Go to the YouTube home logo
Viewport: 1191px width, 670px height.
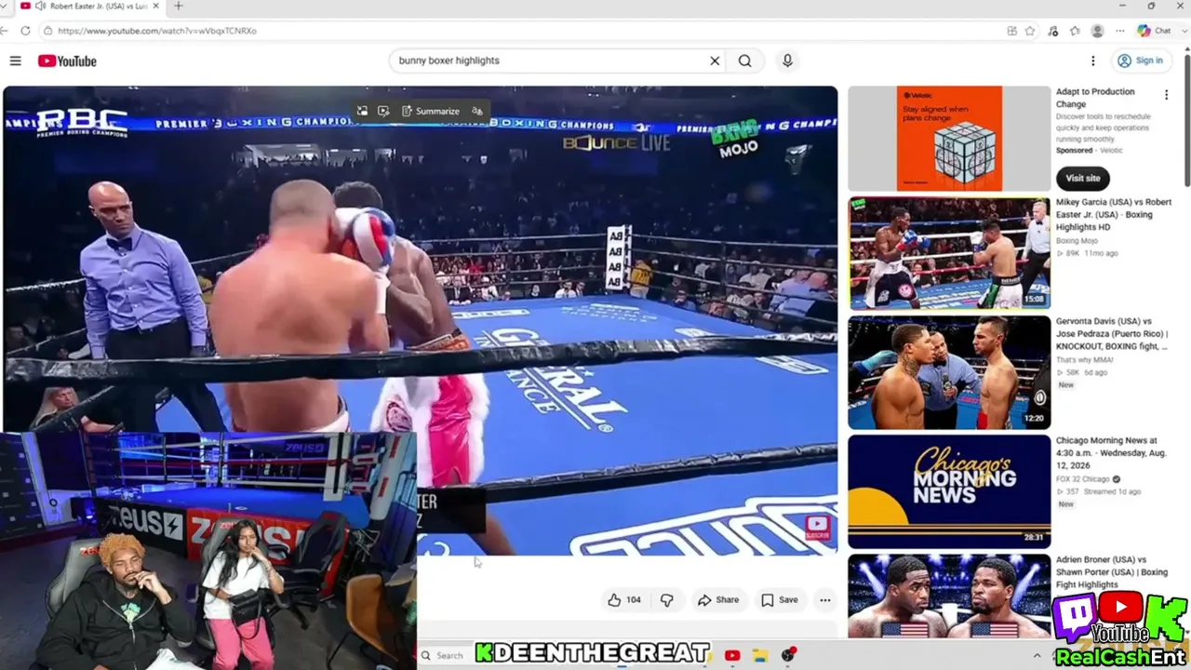tap(67, 61)
